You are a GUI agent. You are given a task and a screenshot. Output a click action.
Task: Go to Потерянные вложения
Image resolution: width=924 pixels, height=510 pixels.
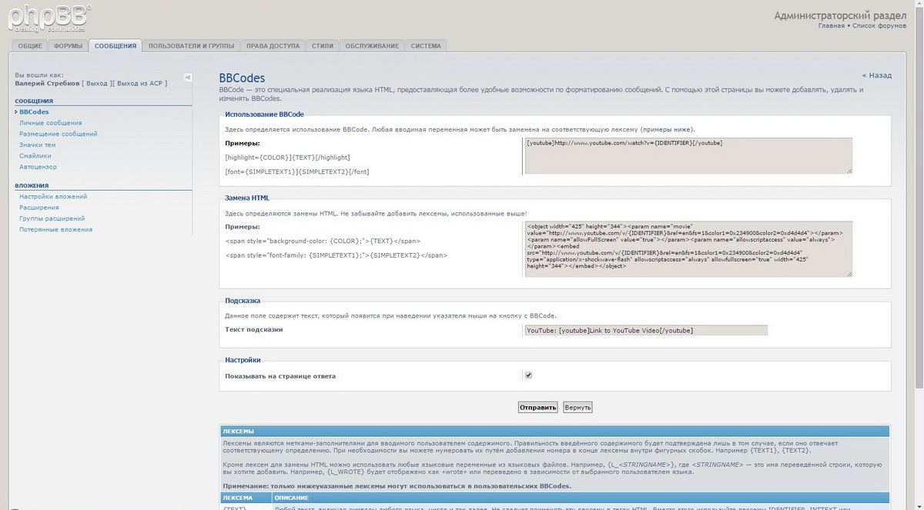[x=56, y=229]
